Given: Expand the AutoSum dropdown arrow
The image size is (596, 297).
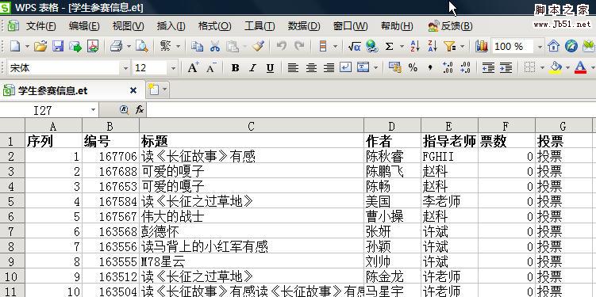Looking at the screenshot, I should coord(402,47).
